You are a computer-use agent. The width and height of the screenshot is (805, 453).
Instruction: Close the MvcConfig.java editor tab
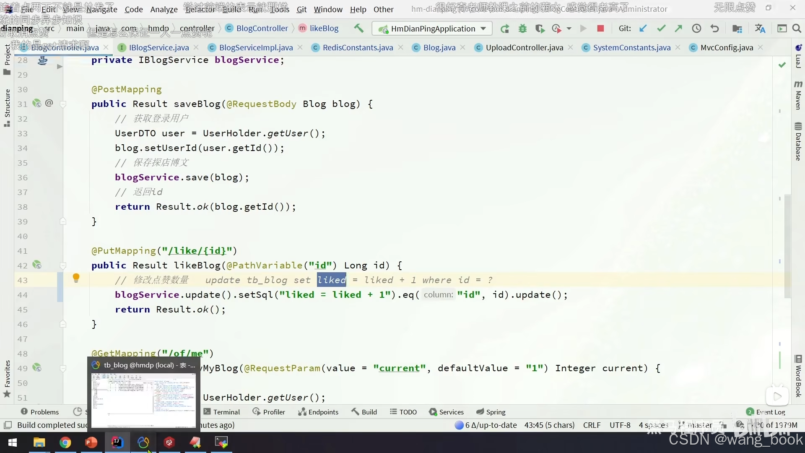pyautogui.click(x=761, y=47)
